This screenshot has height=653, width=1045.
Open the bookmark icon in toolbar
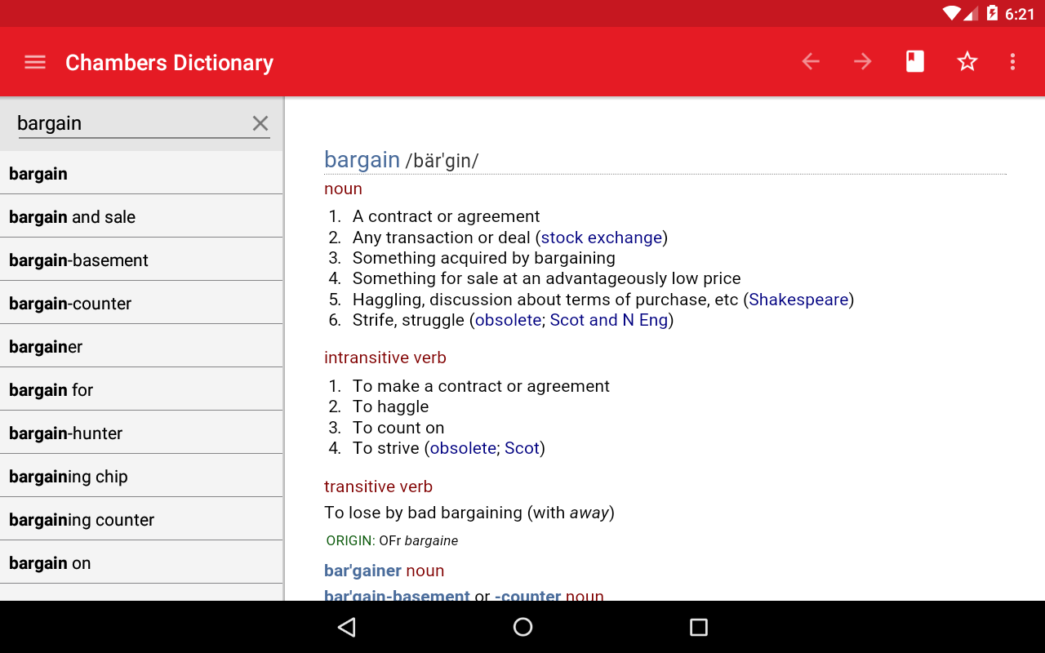pyautogui.click(x=914, y=61)
